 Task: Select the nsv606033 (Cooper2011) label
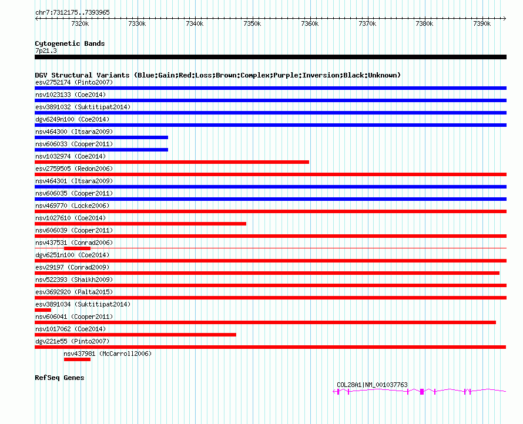[74, 144]
